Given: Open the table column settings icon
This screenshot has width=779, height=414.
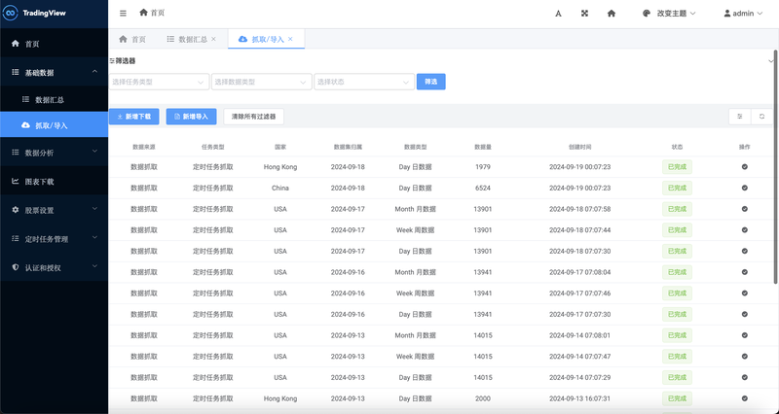Looking at the screenshot, I should point(740,117).
